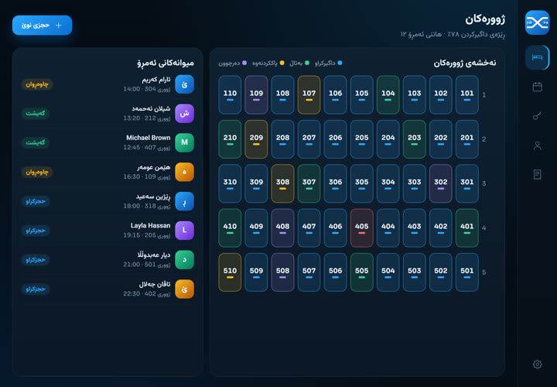557x387 pixels.
Task: Click floor number 1 row label
Action: [x=484, y=95]
